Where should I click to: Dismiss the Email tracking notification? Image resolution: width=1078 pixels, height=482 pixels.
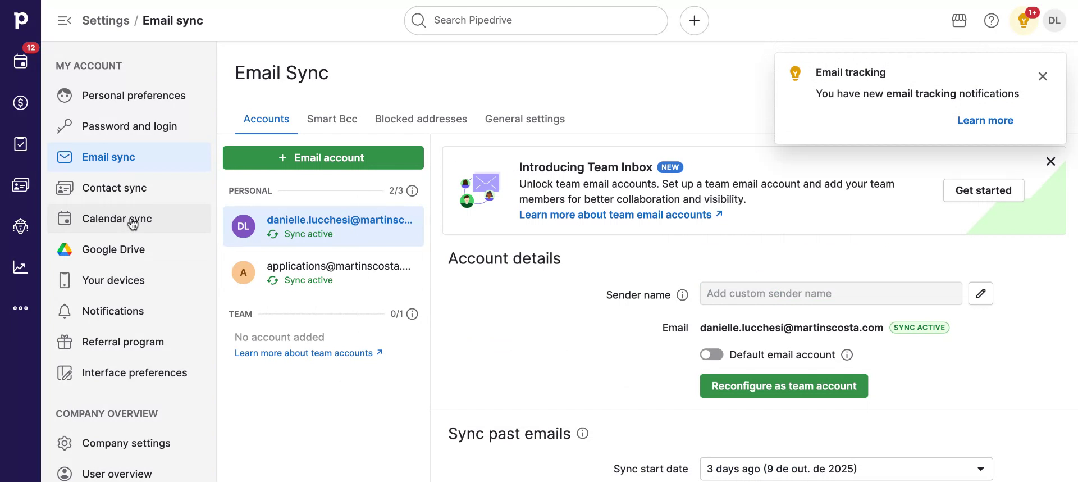click(x=1042, y=76)
